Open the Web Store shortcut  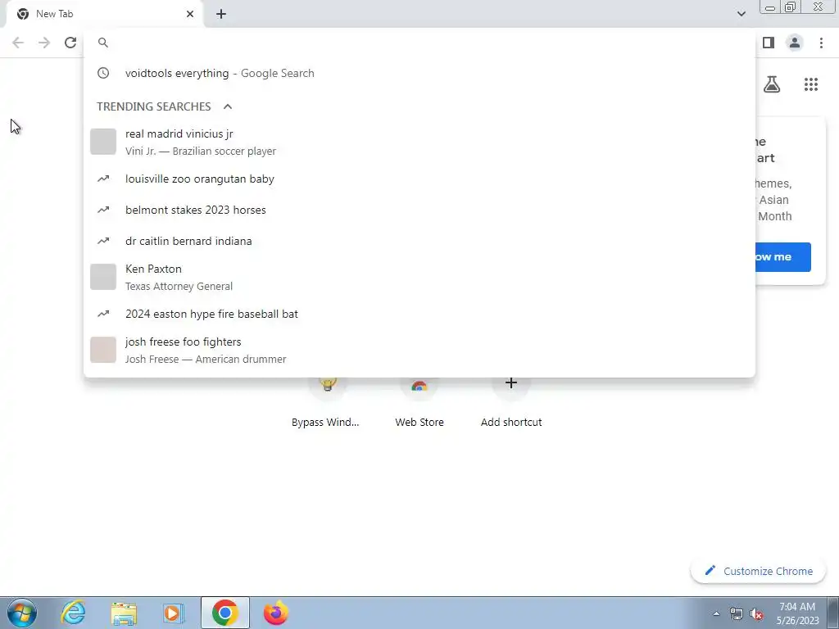[x=419, y=401]
